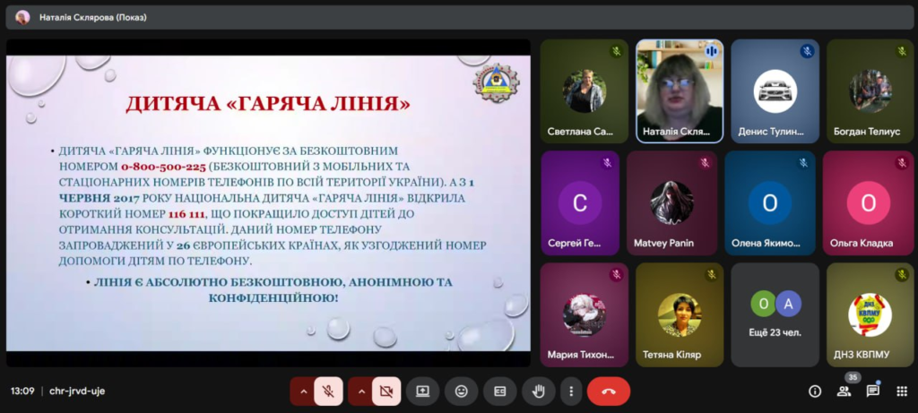The image size is (918, 413).
Task: Expand video settings arrow beside camera
Action: tap(360, 391)
